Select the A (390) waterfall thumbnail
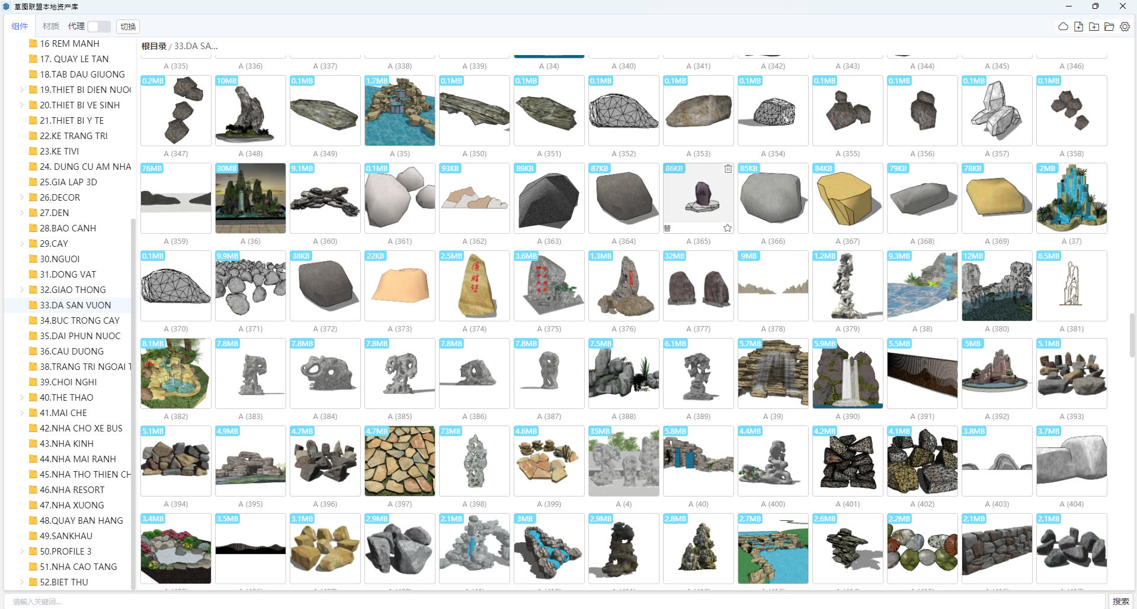Image resolution: width=1137 pixels, height=609 pixels. tap(847, 373)
